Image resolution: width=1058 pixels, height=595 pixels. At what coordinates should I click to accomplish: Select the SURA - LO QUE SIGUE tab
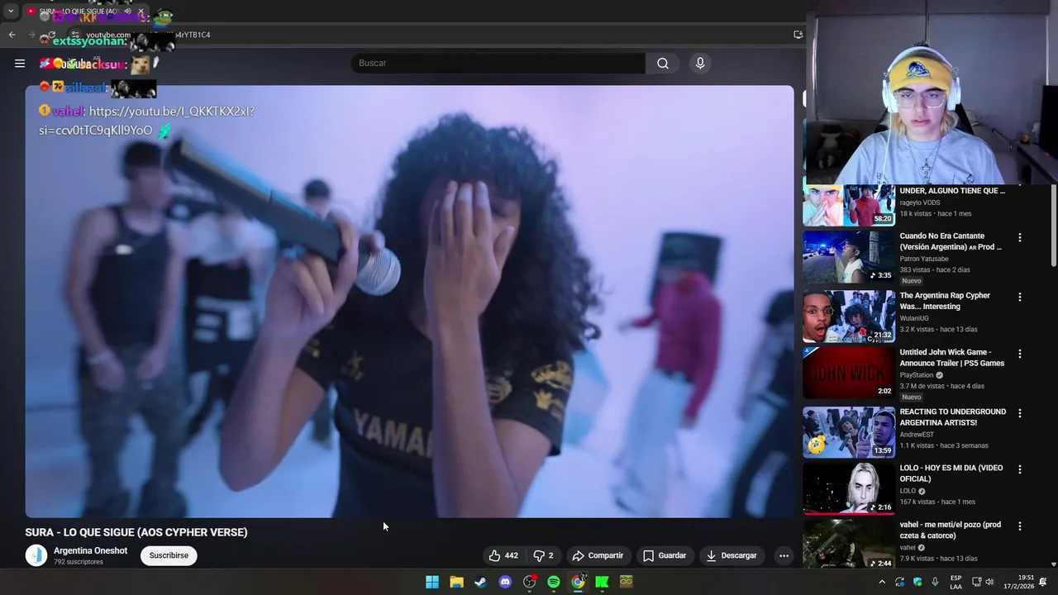79,12
